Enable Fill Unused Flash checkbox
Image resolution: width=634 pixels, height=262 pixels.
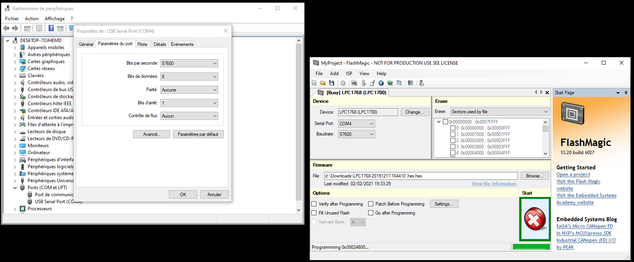click(314, 213)
